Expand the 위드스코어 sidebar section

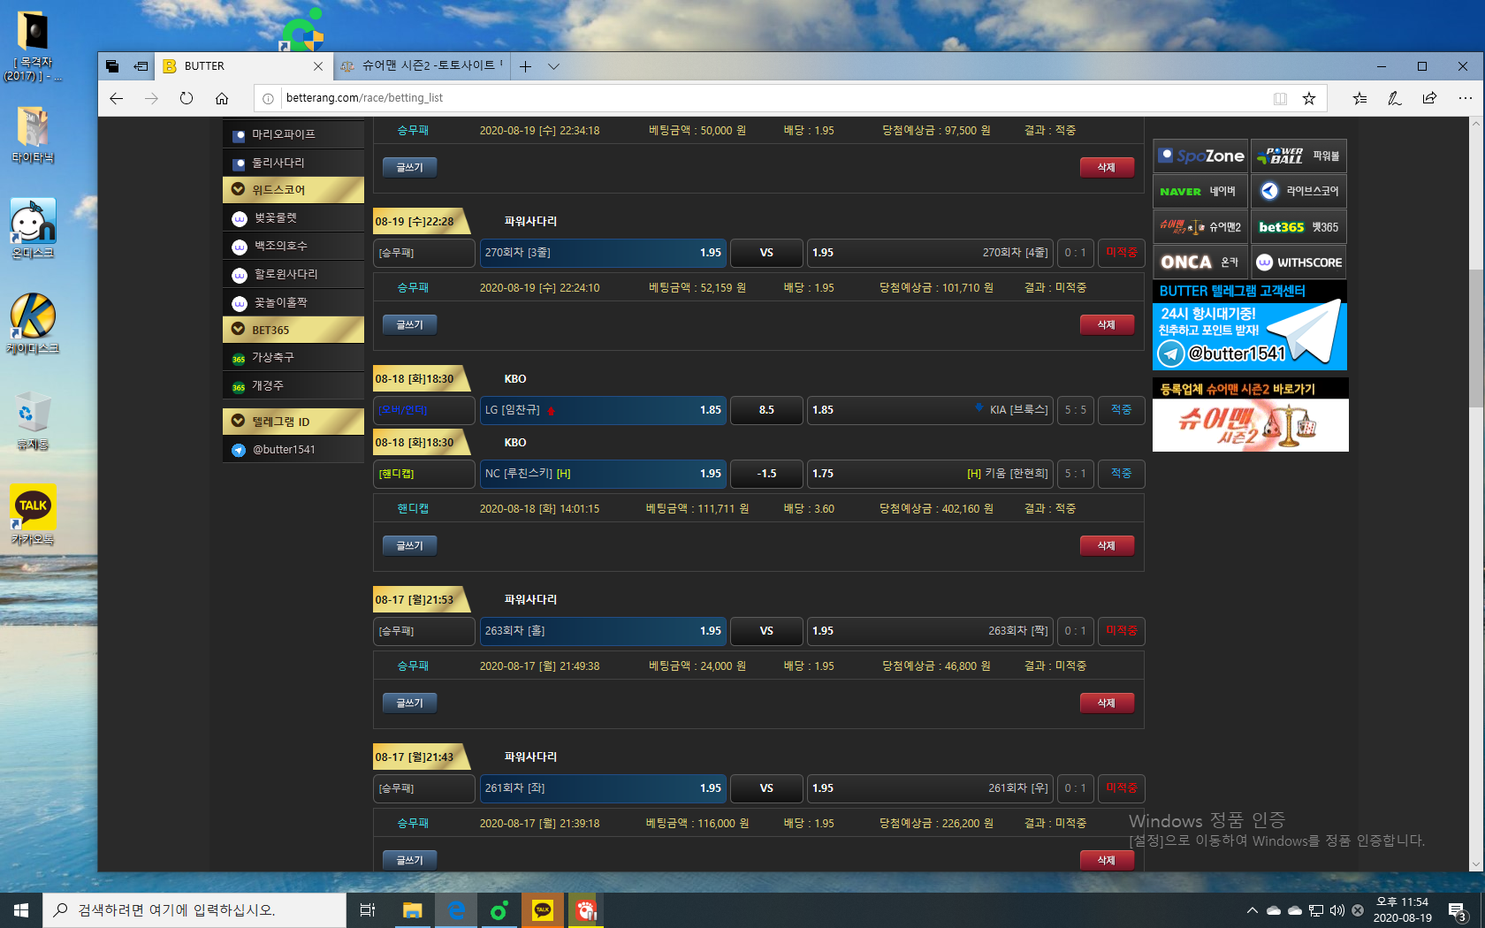tap(293, 190)
